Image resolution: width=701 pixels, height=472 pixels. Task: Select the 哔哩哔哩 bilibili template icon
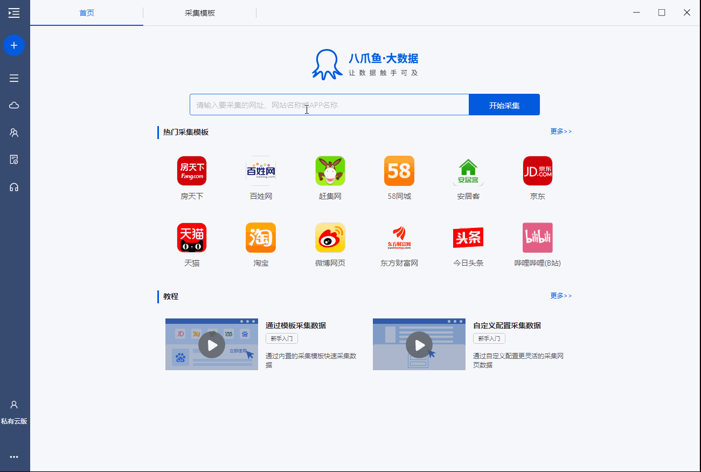pyautogui.click(x=538, y=238)
